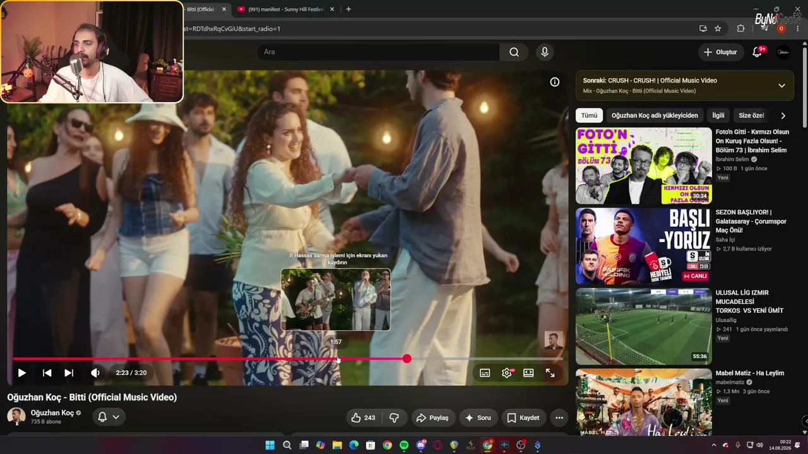
Task: Like the video with 243 likes
Action: pyautogui.click(x=363, y=417)
